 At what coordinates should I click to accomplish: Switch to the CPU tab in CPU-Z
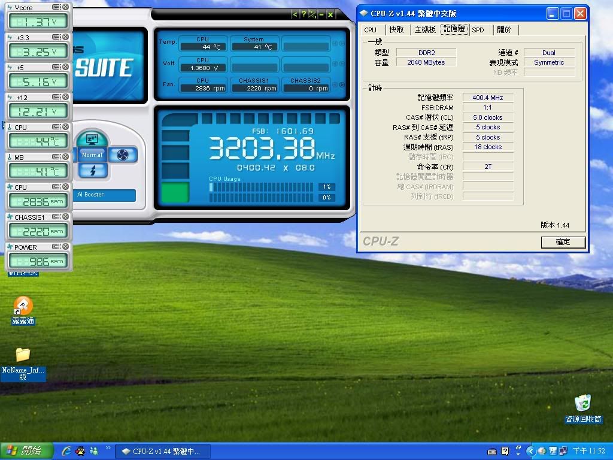[370, 30]
